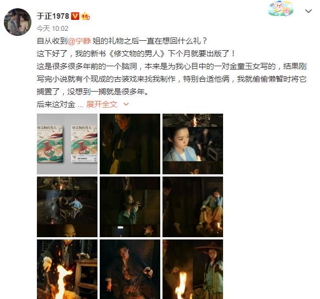320x299 pixels.
Task: Click the cartoon pig sticker decoration
Action: pos(281,9)
